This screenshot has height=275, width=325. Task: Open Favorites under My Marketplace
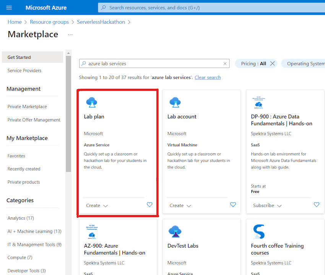coord(16,155)
